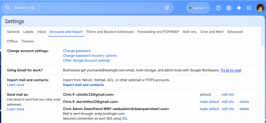Click into the Search mail field
The width and height of the screenshot is (266, 123).
coord(86,8)
